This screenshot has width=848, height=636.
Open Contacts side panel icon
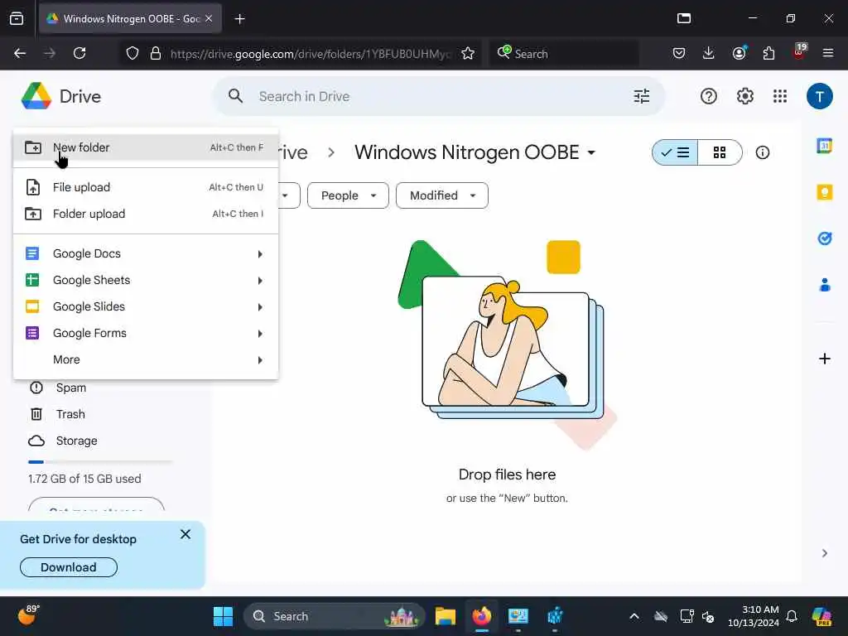tap(824, 285)
